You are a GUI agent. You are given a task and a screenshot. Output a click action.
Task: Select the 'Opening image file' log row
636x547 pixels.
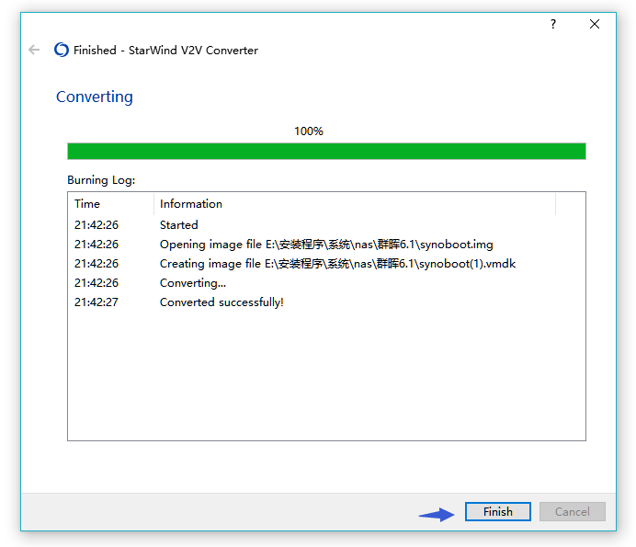(x=326, y=245)
